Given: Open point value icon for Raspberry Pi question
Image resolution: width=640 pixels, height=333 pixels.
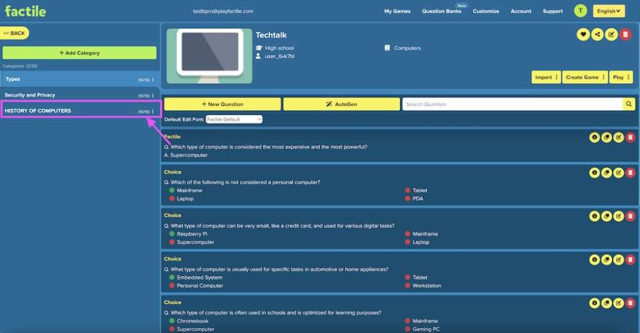Looking at the screenshot, I should point(595,216).
